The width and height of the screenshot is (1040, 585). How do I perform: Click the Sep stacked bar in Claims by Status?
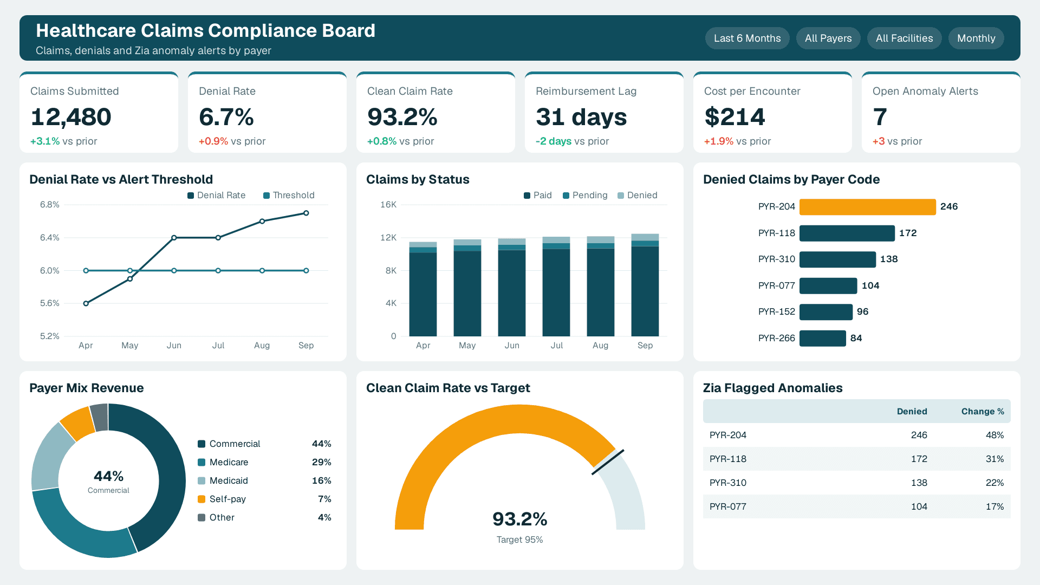pyautogui.click(x=645, y=285)
